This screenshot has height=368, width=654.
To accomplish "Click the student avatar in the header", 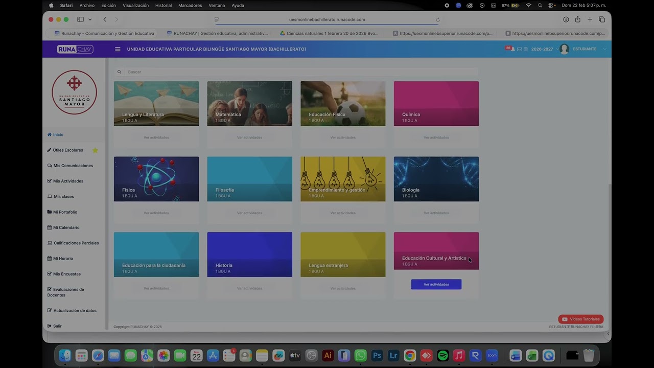I will 564,49.
